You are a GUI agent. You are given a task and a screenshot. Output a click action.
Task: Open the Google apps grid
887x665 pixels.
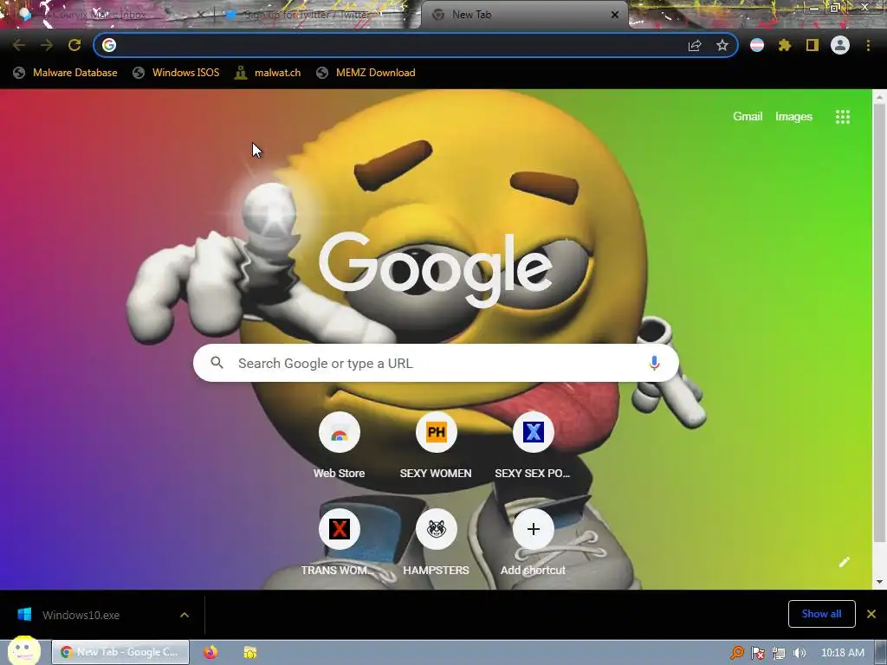pos(842,117)
